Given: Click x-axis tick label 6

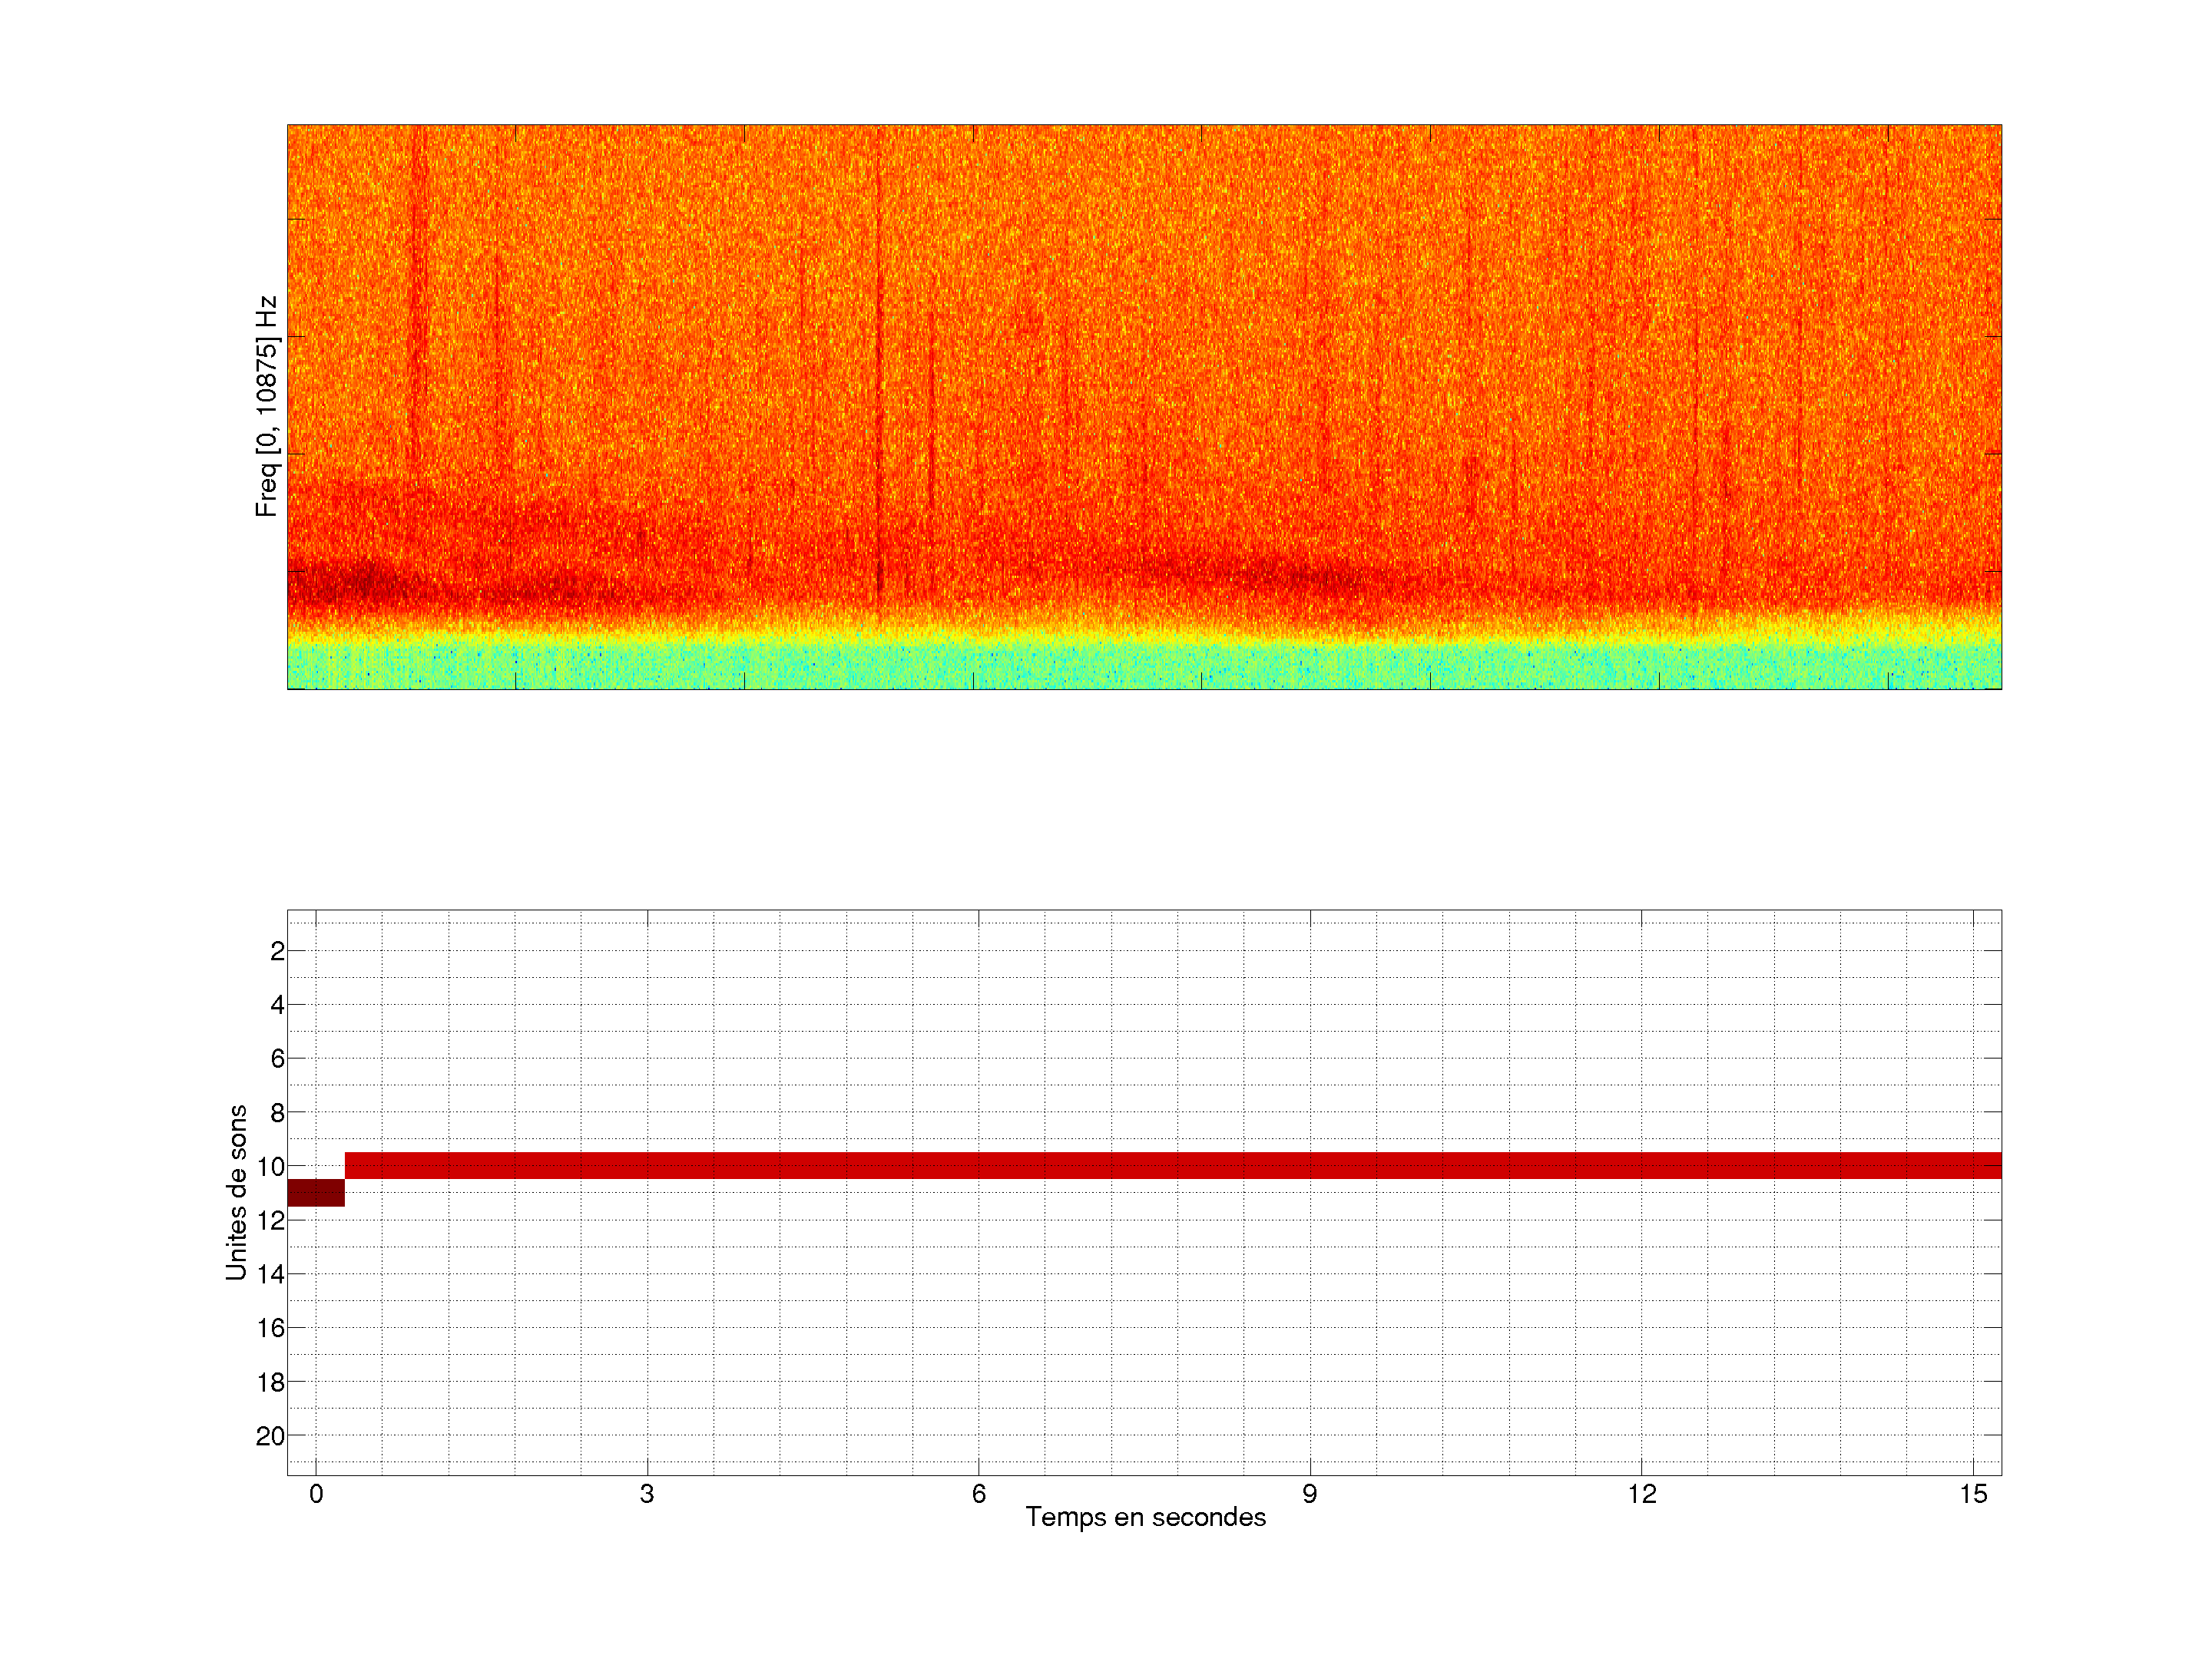Looking at the screenshot, I should (x=978, y=1494).
